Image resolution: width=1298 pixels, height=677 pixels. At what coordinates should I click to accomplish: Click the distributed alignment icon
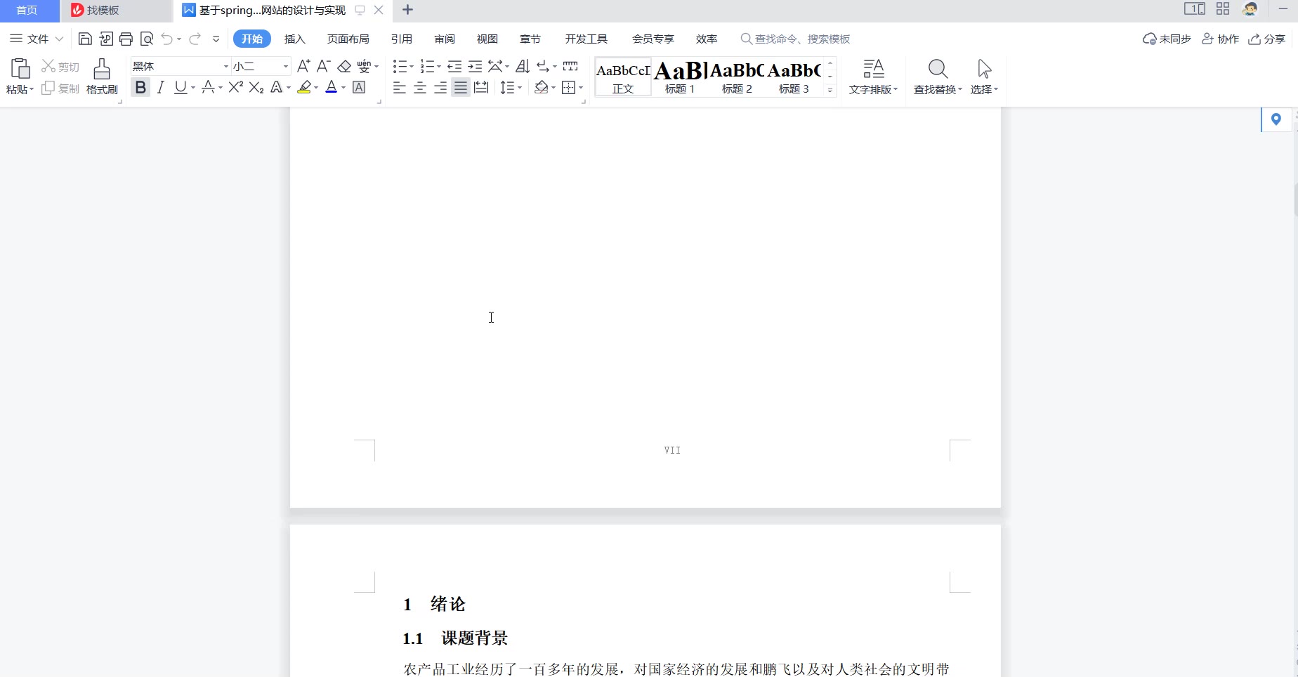(481, 87)
